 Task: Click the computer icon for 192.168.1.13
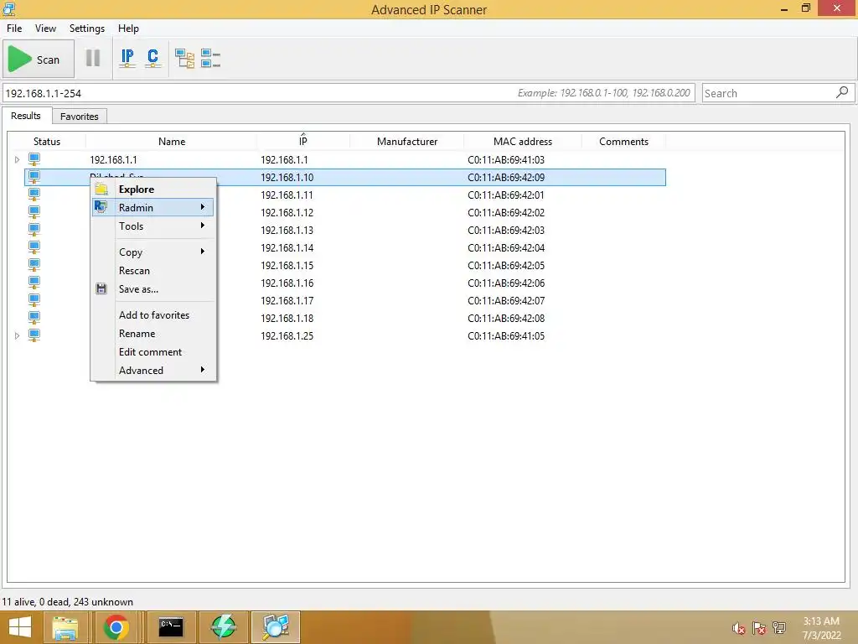(x=34, y=230)
